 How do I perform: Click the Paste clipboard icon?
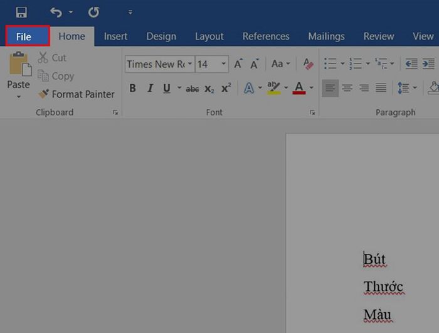[21, 64]
